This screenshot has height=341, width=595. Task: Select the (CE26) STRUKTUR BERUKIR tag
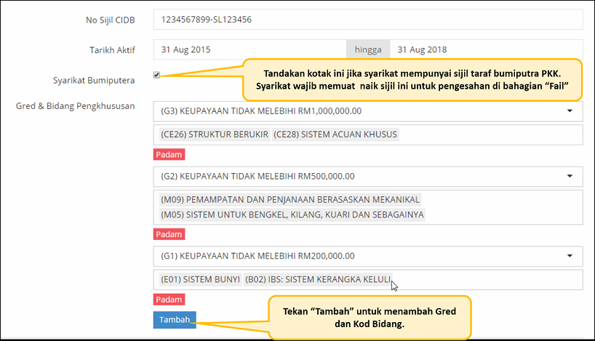point(214,135)
